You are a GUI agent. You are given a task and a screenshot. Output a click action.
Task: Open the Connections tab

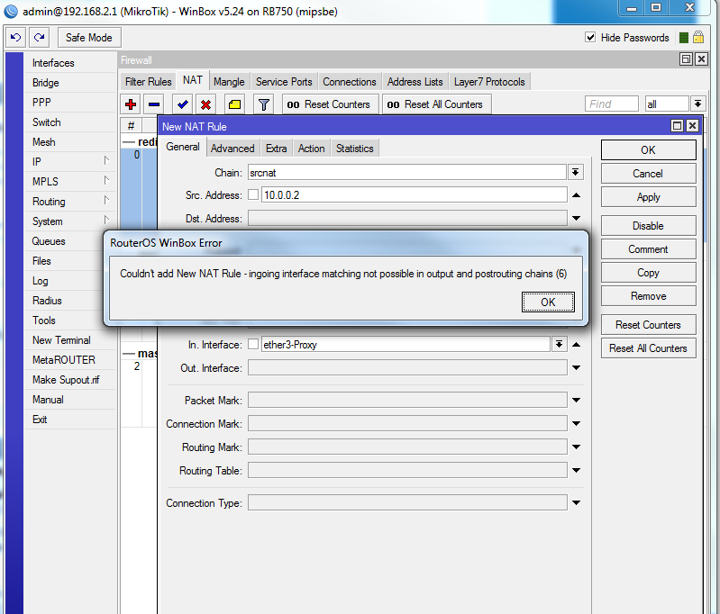tap(350, 82)
